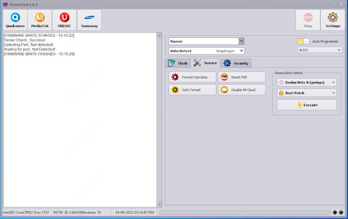
Task: Click the yellow gear Safe Format icon
Action: tap(175, 90)
